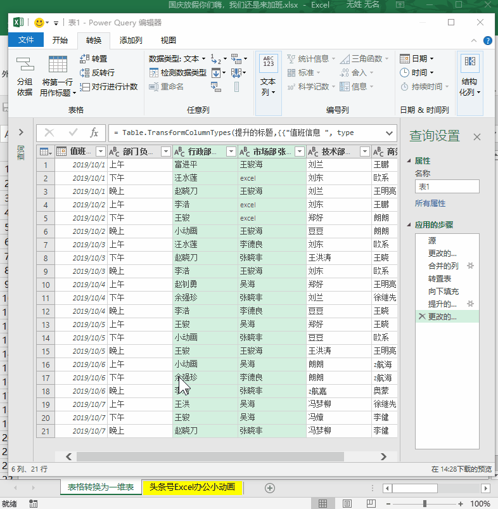Click the help question mark icon
Image resolution: width=498 pixels, height=509 pixels.
(487, 41)
